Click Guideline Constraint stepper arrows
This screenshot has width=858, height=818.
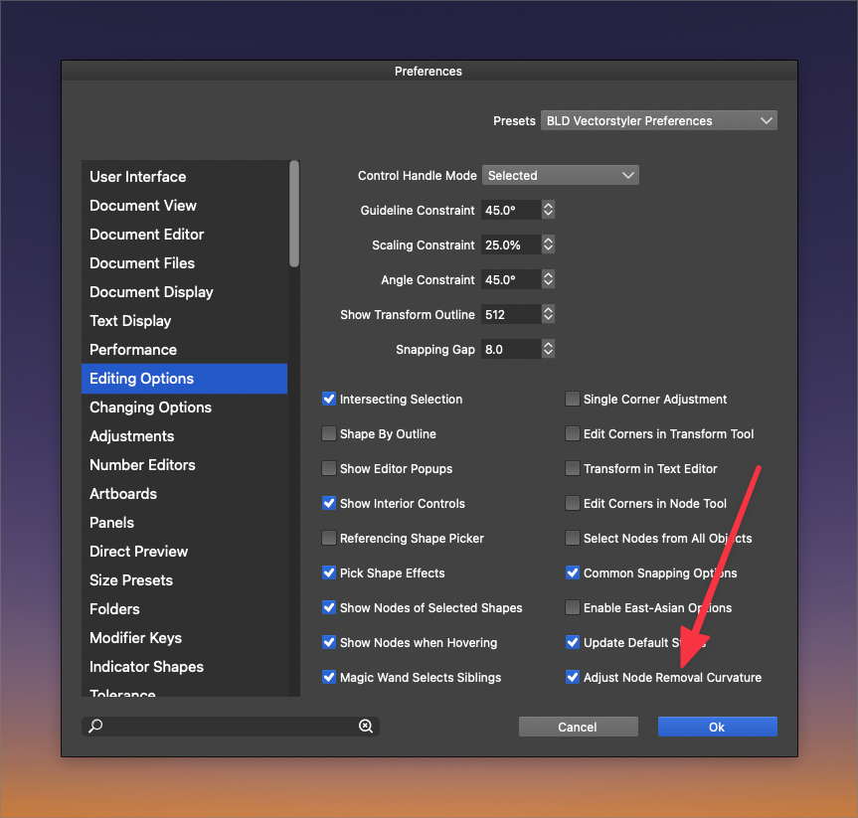548,211
